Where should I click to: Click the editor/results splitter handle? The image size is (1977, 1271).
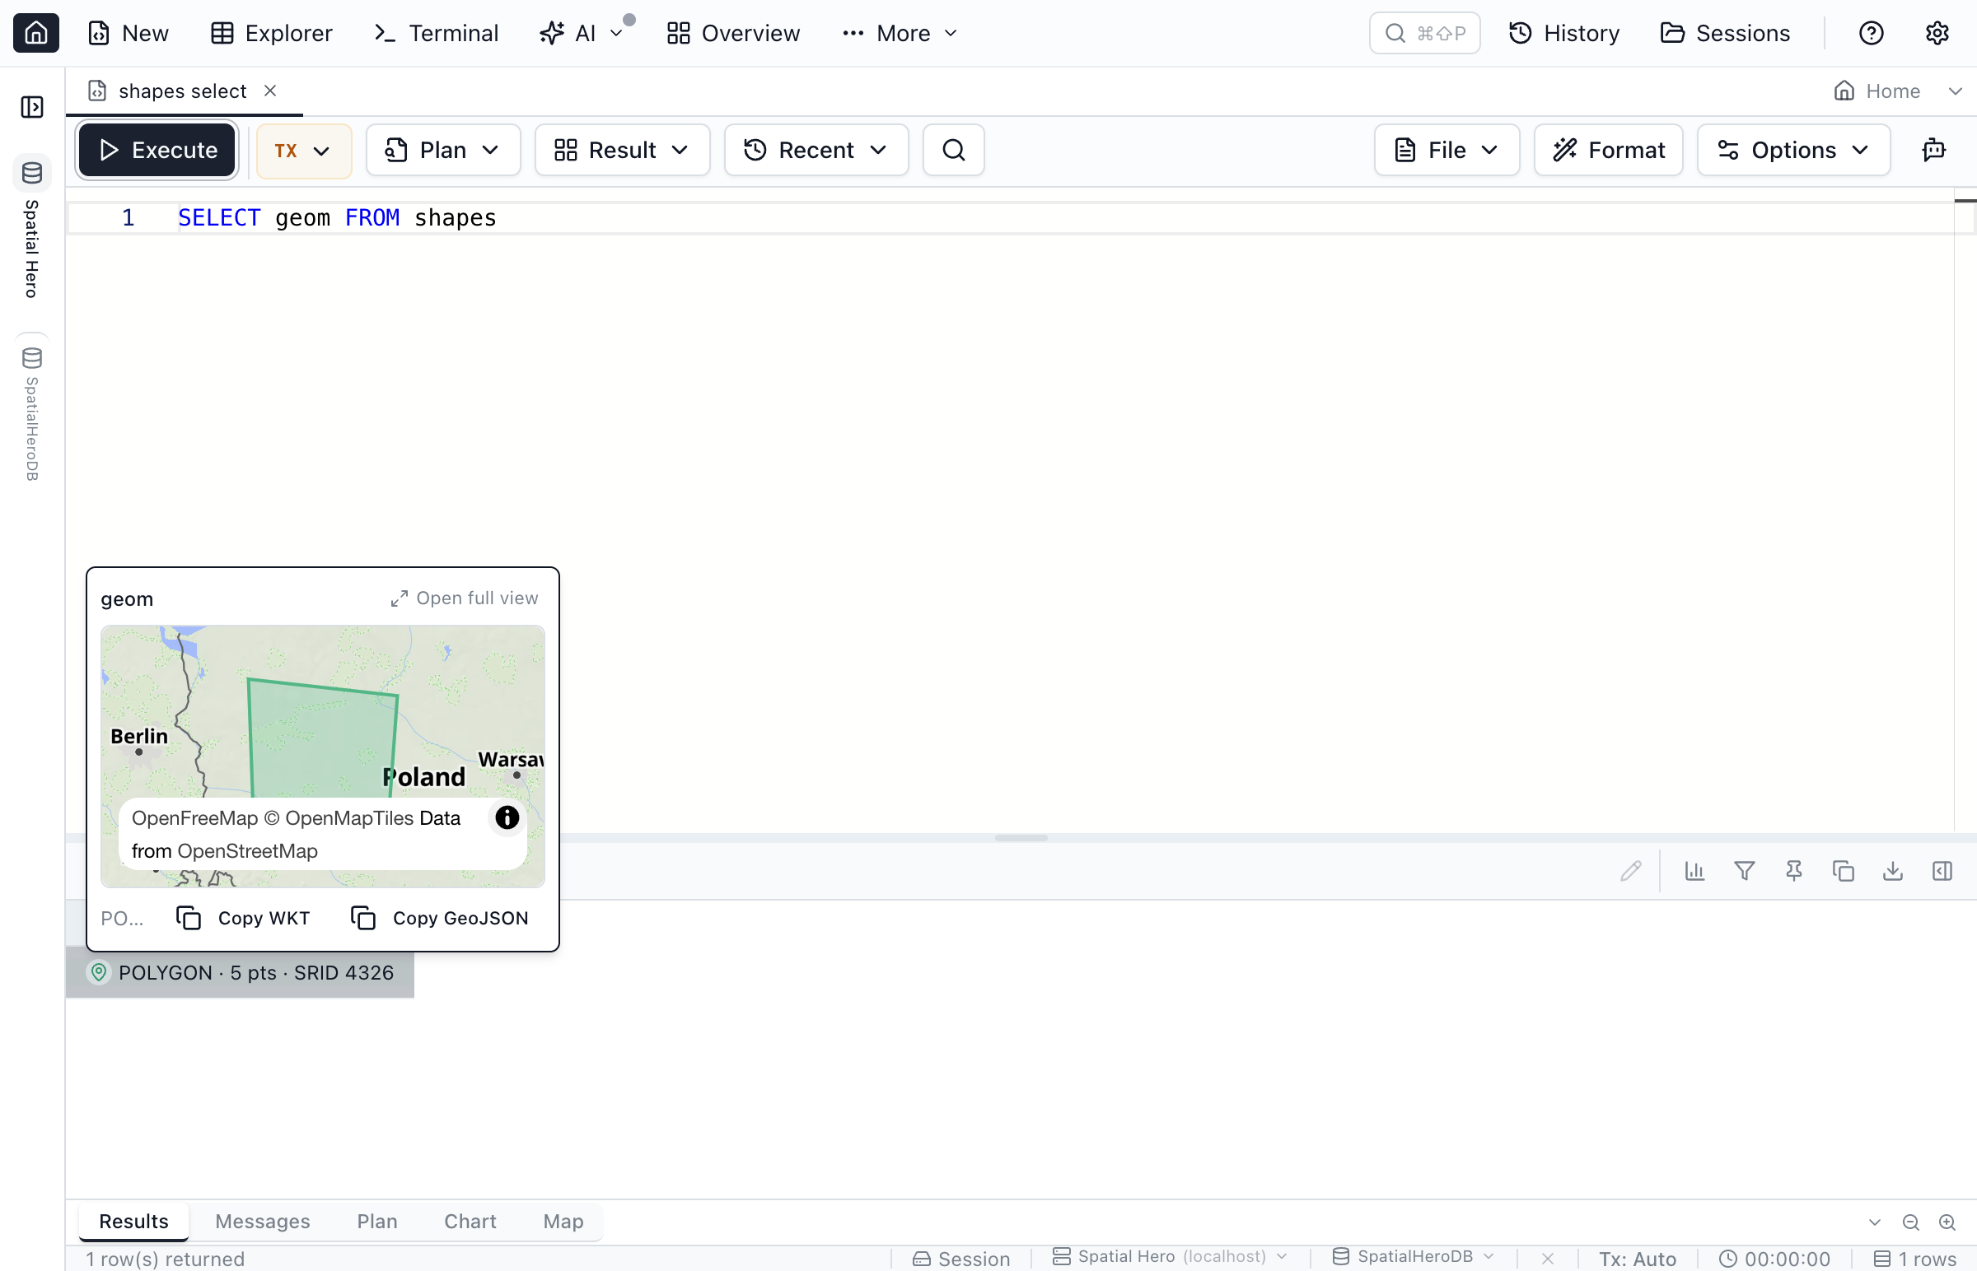point(1021,838)
